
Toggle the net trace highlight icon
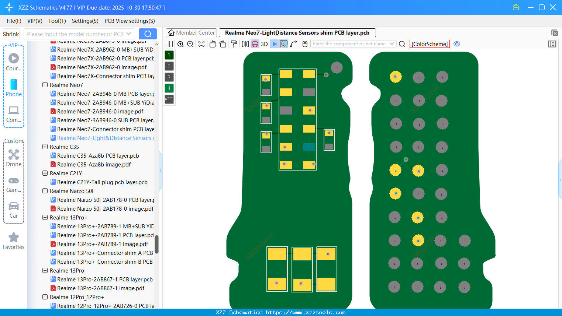click(284, 44)
